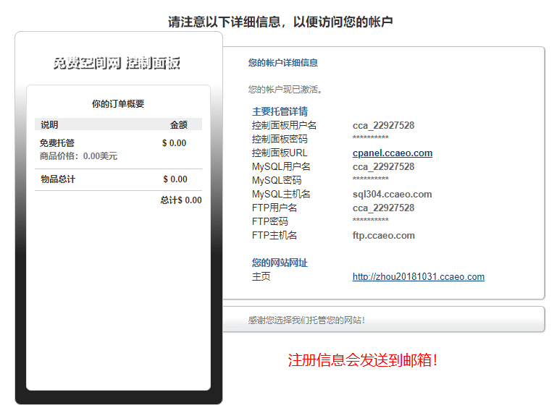Click the control panel username cca_22927528
557x413 pixels.
(383, 126)
